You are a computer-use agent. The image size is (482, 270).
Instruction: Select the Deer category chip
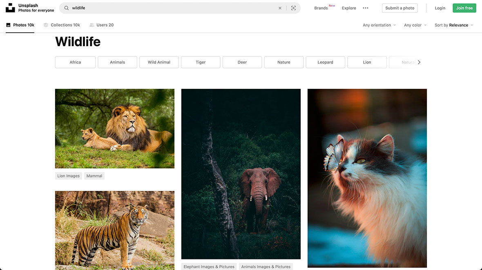pyautogui.click(x=242, y=62)
